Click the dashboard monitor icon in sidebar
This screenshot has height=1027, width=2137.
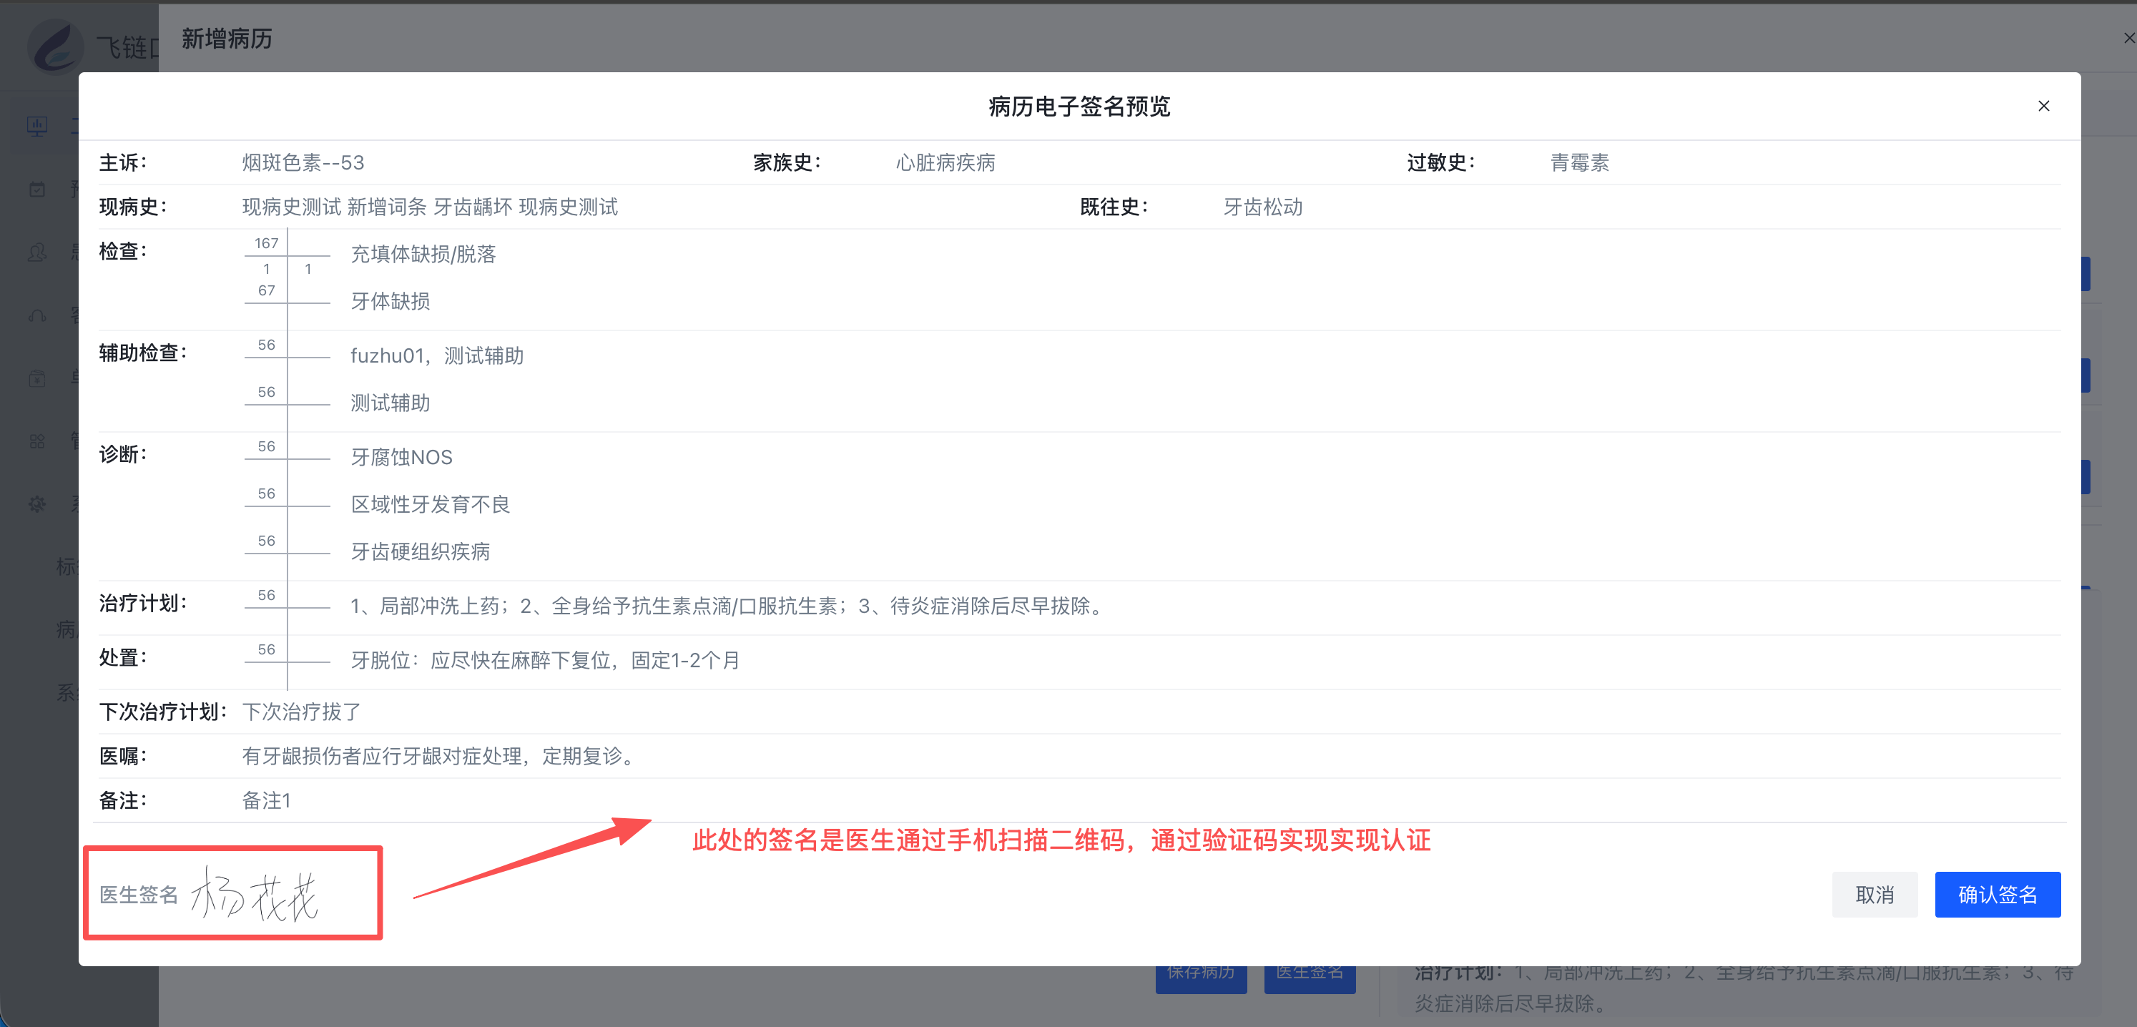[37, 126]
